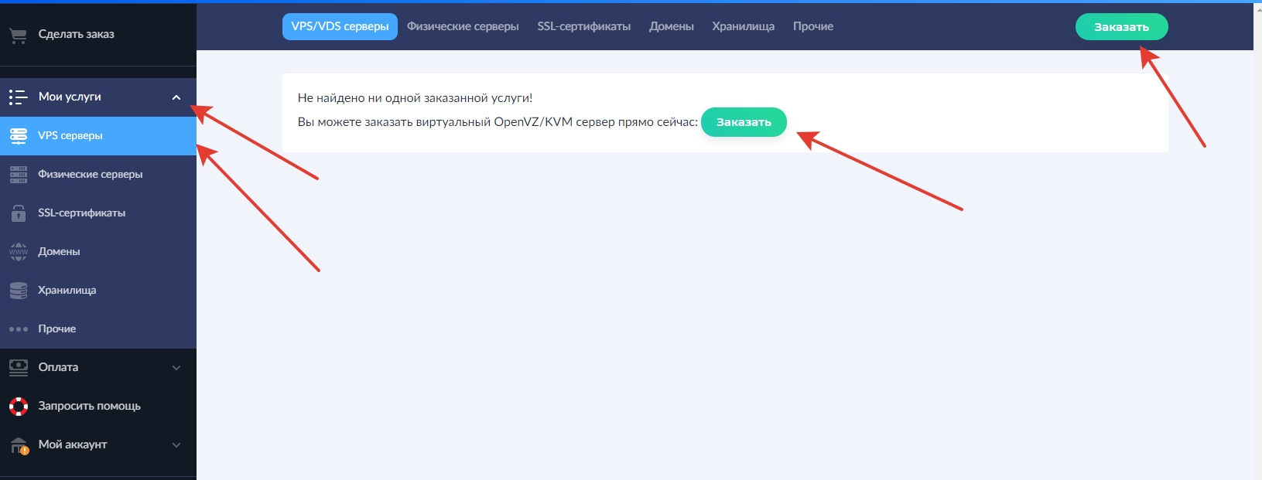Select the Домены tab in the top bar
The image size is (1262, 480).
point(671,26)
